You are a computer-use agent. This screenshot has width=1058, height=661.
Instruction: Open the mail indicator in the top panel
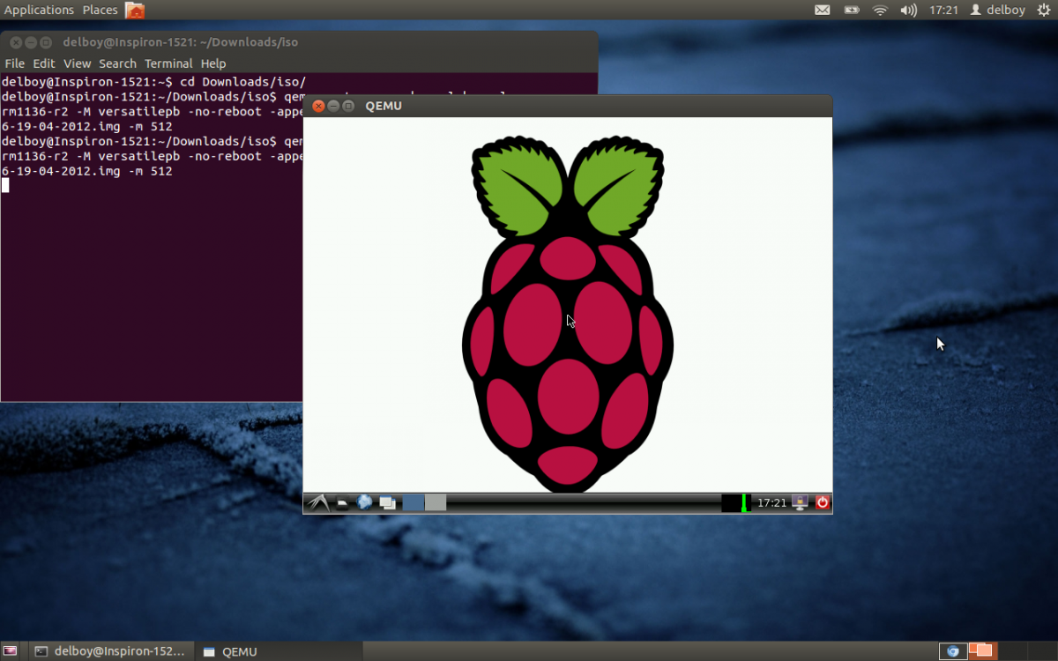[822, 11]
